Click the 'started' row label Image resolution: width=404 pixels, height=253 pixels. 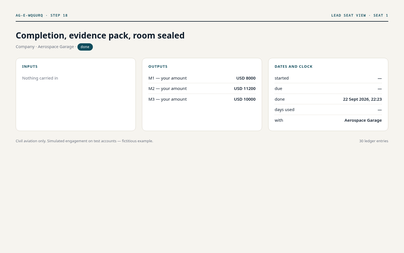(x=282, y=78)
